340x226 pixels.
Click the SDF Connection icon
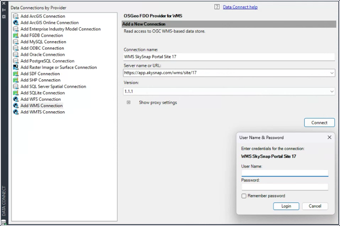tap(16, 74)
